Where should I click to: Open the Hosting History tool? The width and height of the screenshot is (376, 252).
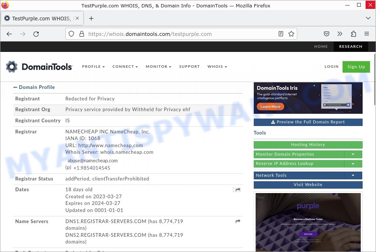point(308,145)
